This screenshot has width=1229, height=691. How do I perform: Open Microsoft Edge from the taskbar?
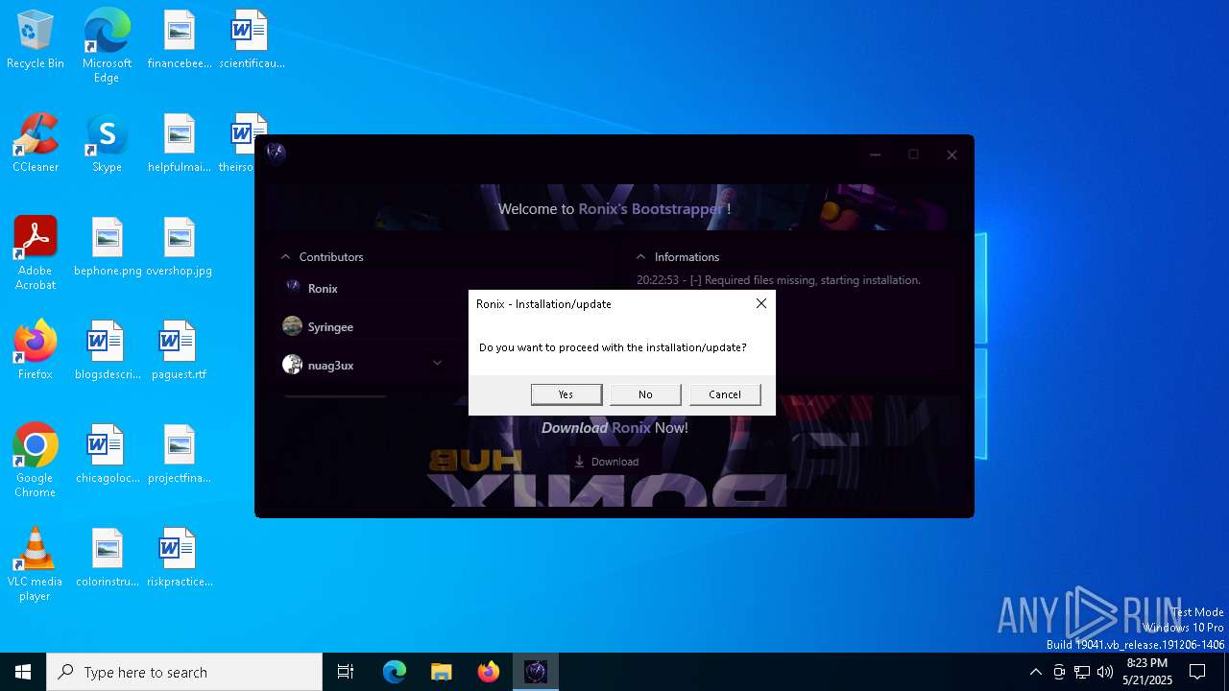(395, 672)
